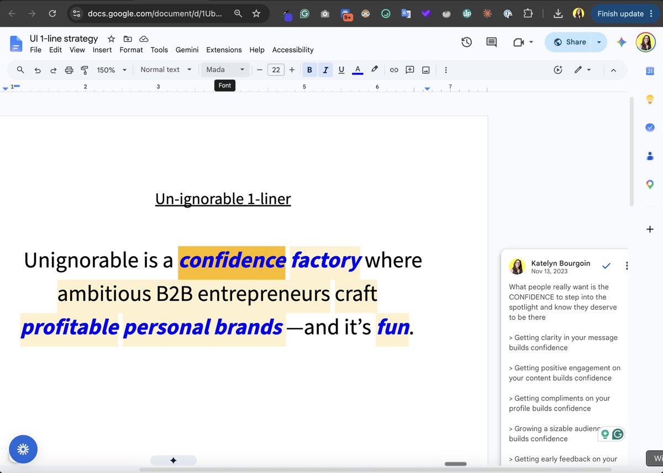Image resolution: width=663 pixels, height=473 pixels.
Task: Open the text color picker
Action: (357, 70)
